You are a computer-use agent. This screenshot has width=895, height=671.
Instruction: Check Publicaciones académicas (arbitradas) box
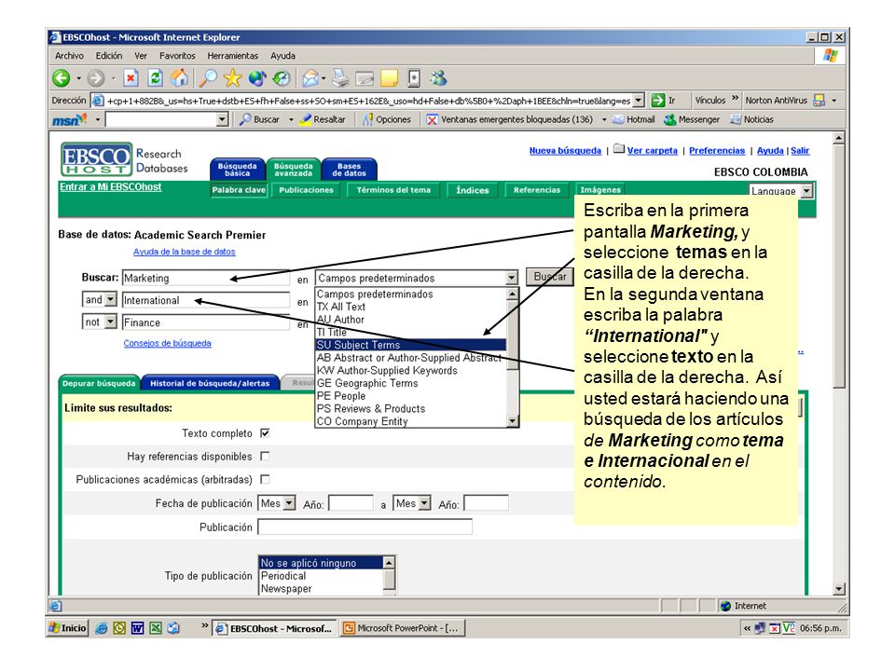tap(265, 479)
